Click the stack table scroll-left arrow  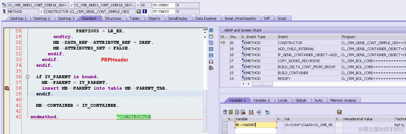[244, 84]
